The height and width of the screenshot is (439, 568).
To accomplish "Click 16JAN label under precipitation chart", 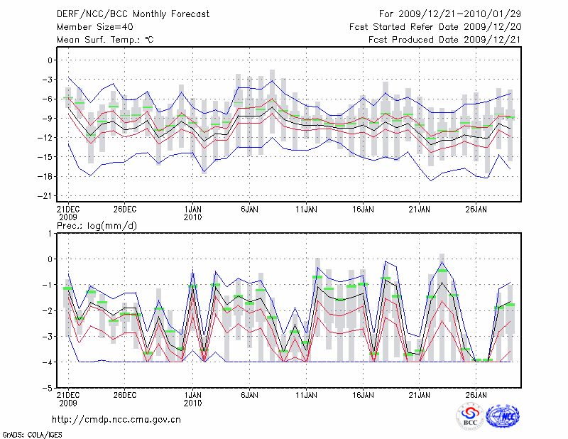I will click(x=363, y=394).
